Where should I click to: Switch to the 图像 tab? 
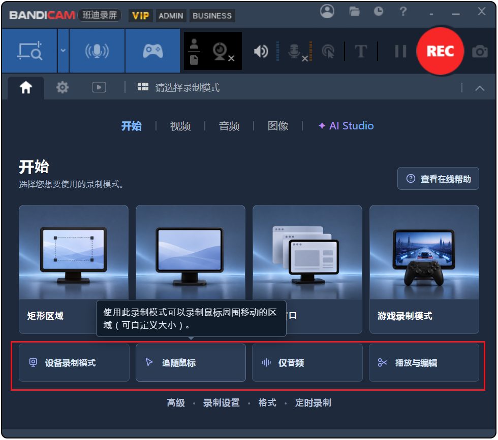click(x=278, y=126)
